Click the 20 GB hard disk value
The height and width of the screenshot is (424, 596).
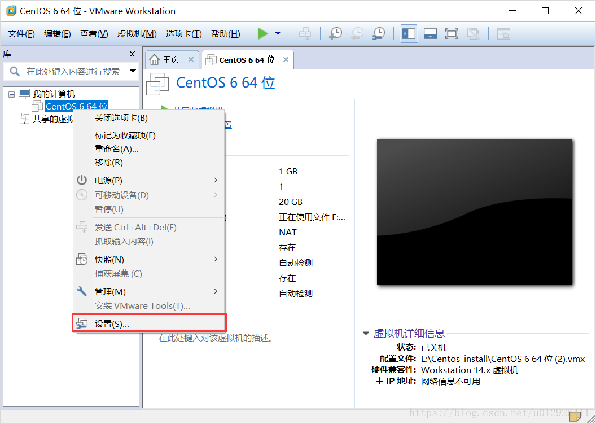tap(291, 202)
